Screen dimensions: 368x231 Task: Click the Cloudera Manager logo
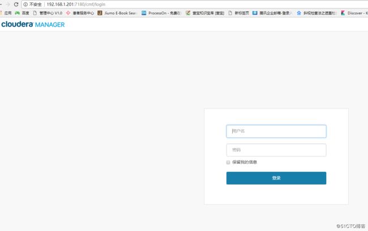click(33, 24)
